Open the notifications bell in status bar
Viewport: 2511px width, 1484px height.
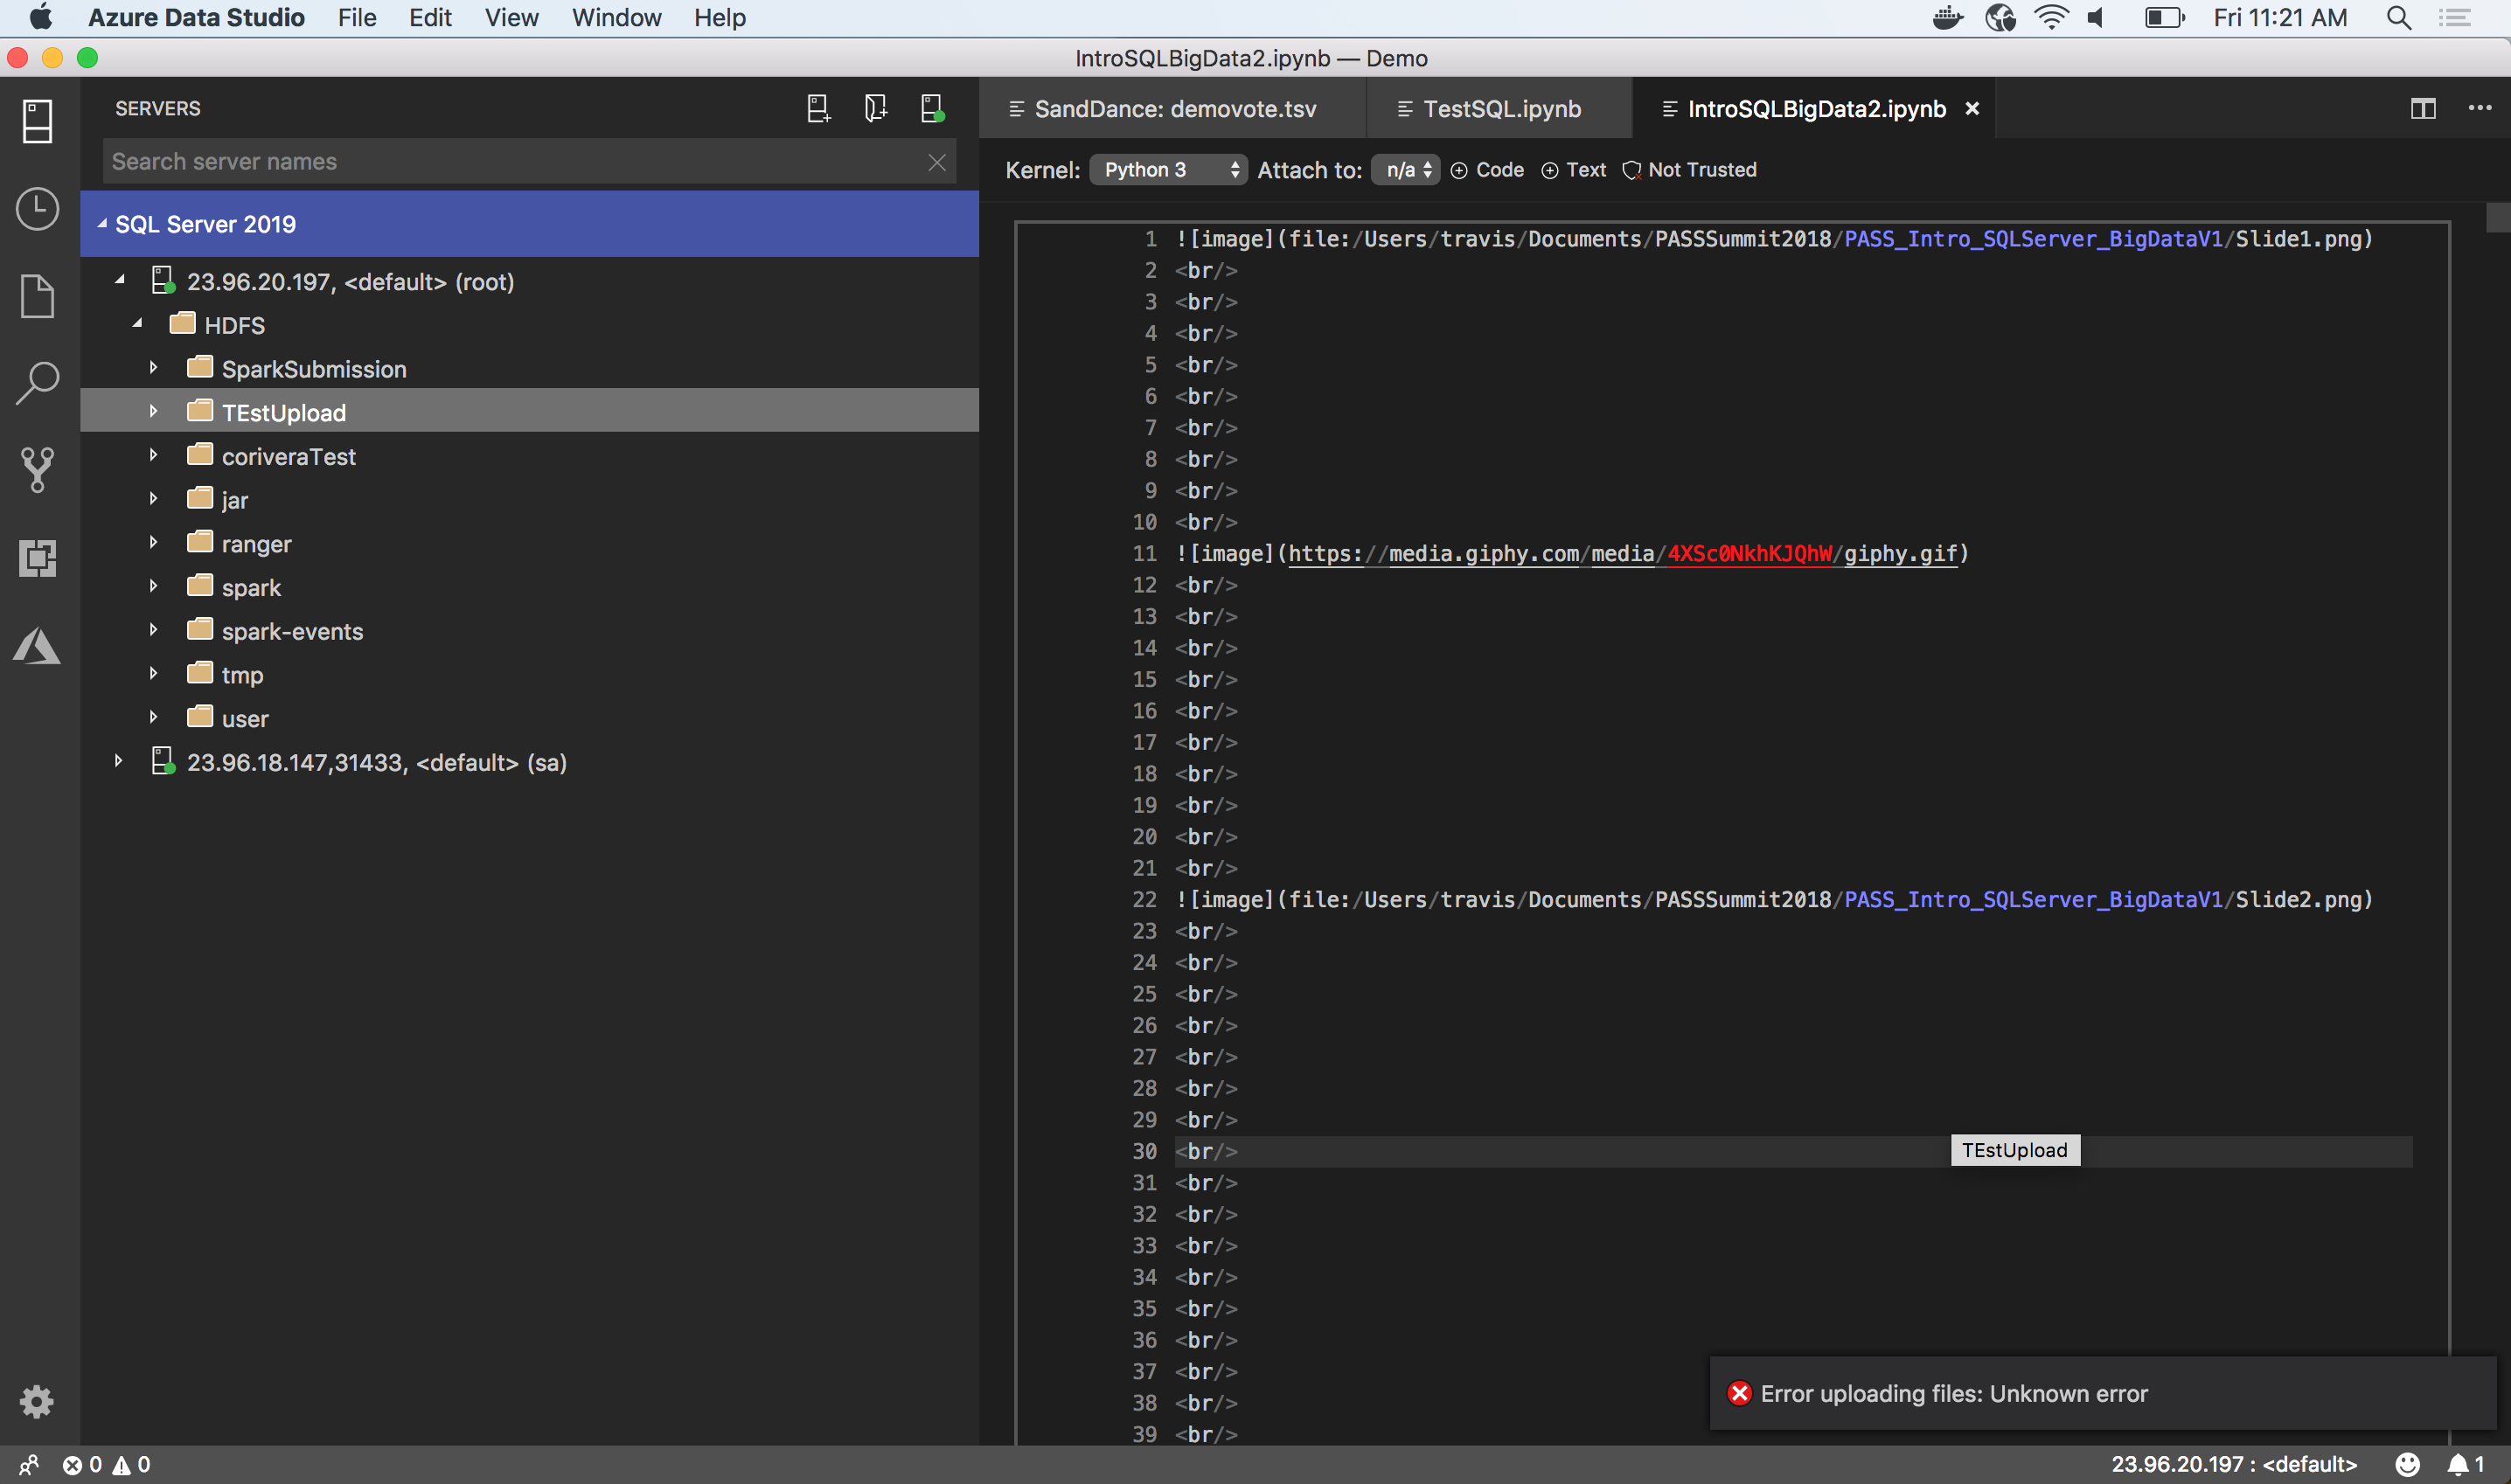click(2466, 1465)
